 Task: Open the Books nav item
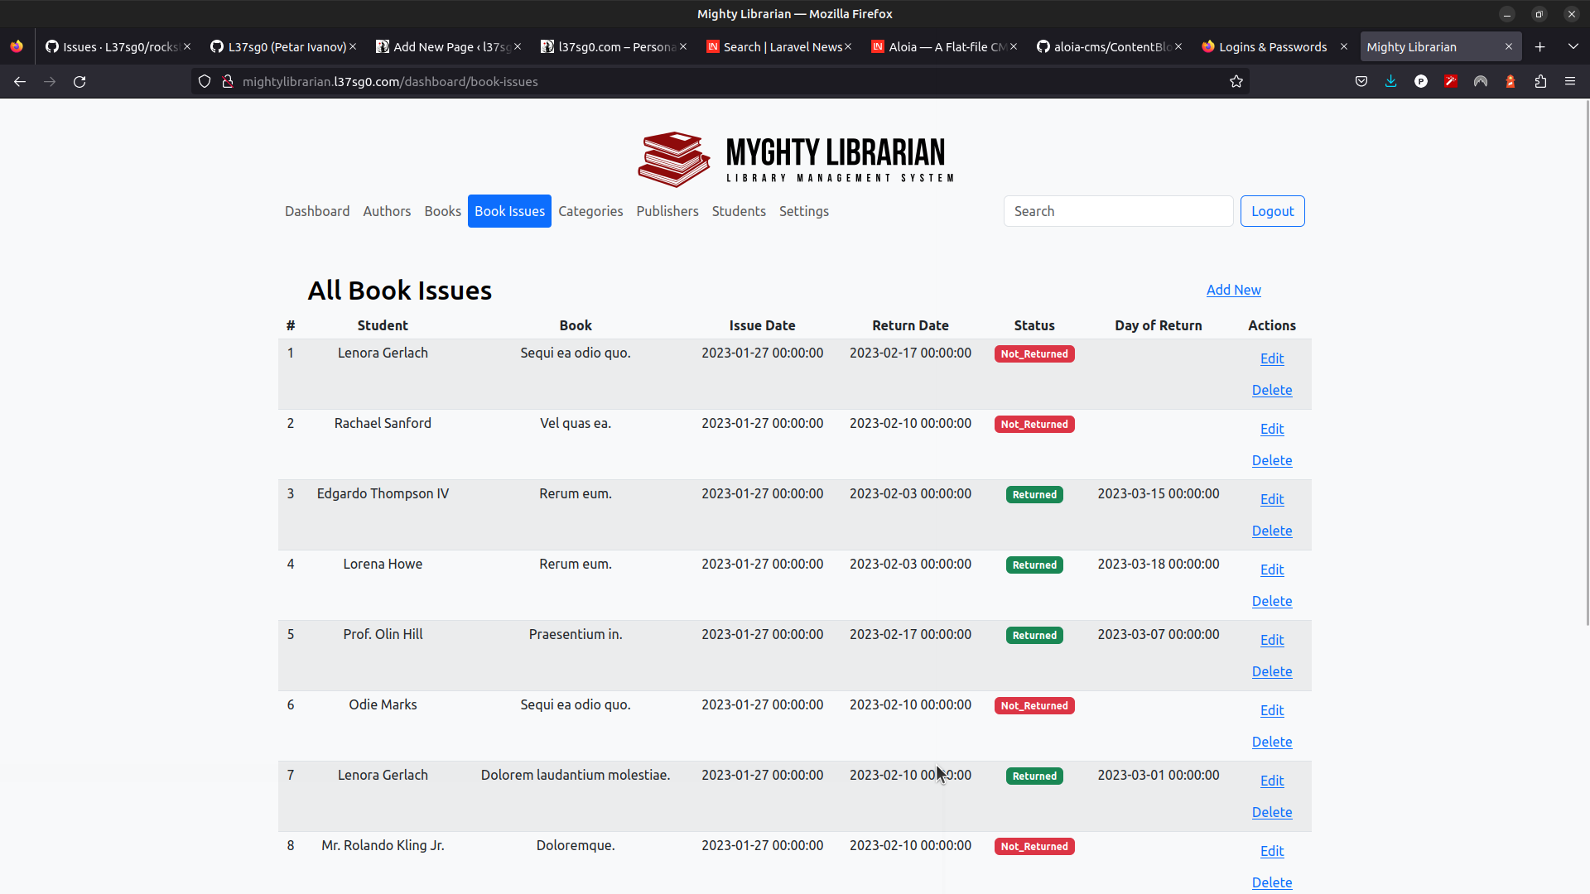pos(442,211)
